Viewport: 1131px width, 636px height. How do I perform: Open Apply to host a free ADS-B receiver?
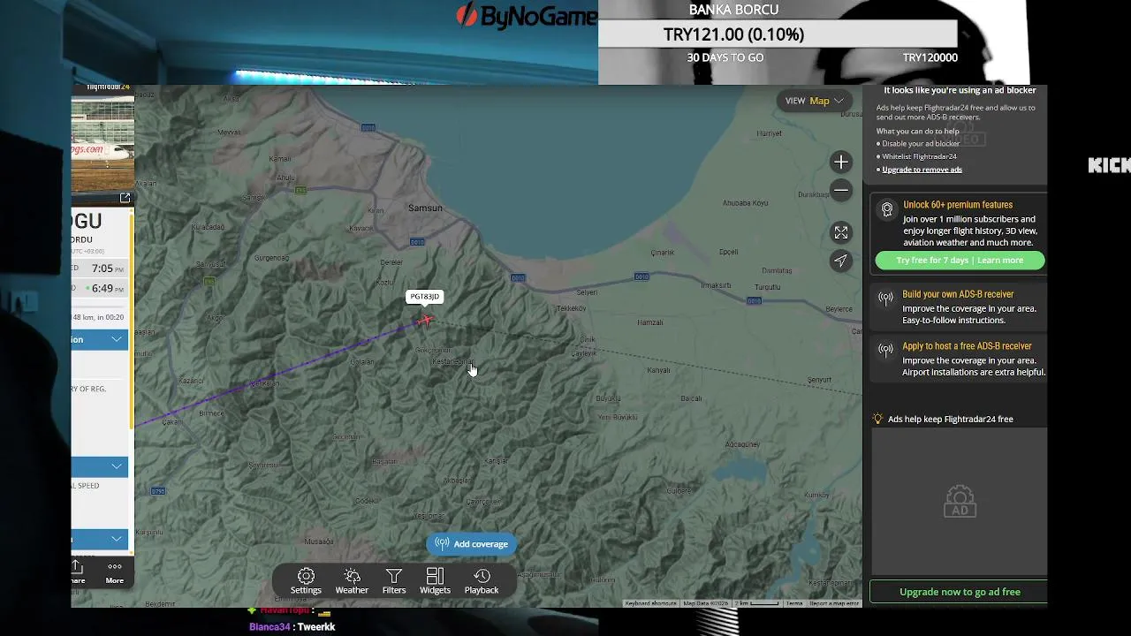pyautogui.click(x=967, y=346)
